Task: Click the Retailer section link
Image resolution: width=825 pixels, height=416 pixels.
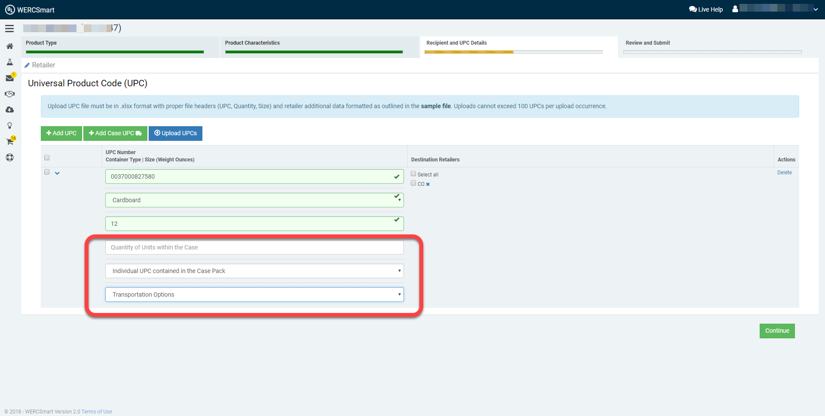Action: 43,65
